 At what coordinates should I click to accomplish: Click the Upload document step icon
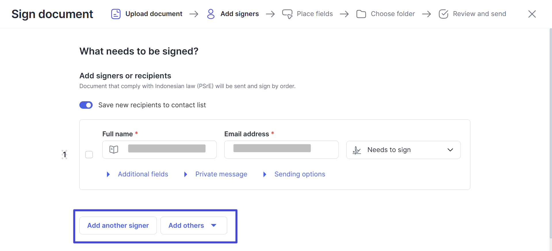pyautogui.click(x=116, y=14)
